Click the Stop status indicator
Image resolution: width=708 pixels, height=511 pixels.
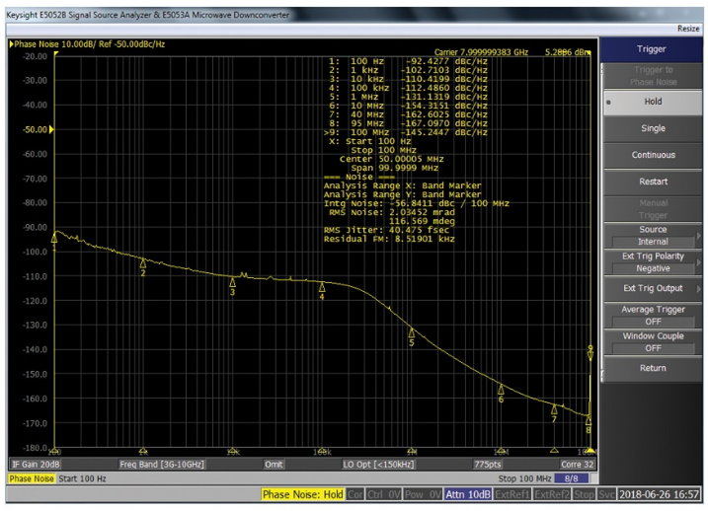tap(584, 495)
